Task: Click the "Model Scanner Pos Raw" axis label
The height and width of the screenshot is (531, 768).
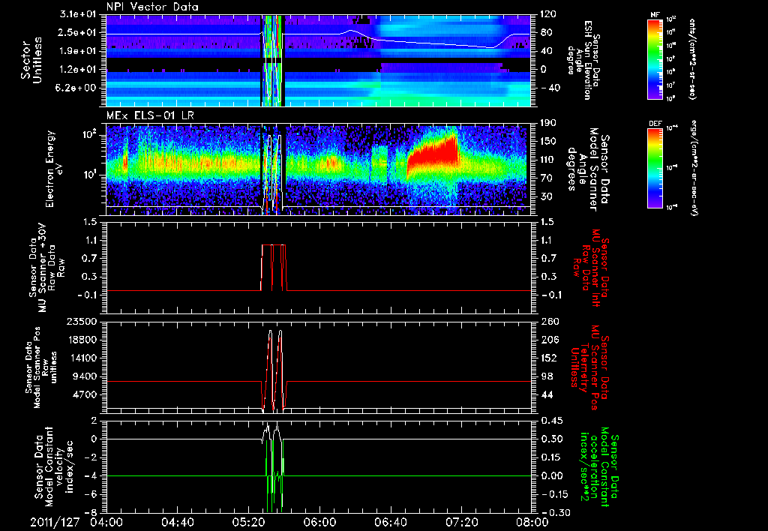Action: pos(41,367)
